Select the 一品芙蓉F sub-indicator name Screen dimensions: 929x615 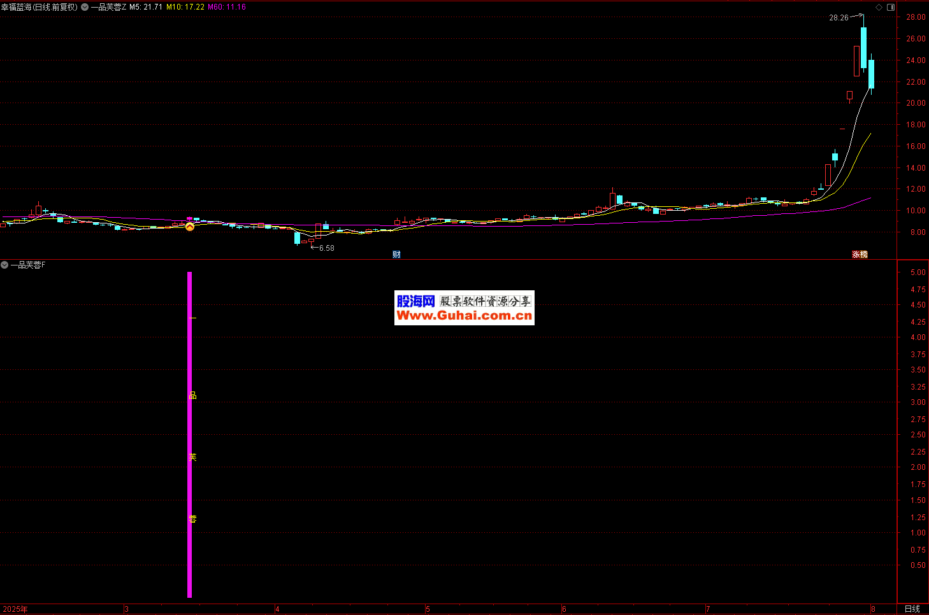28,265
